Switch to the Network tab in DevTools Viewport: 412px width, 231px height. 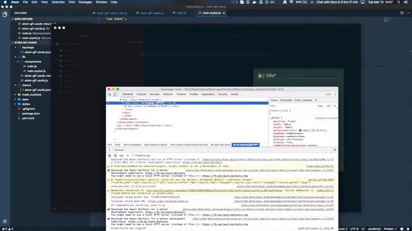point(167,94)
